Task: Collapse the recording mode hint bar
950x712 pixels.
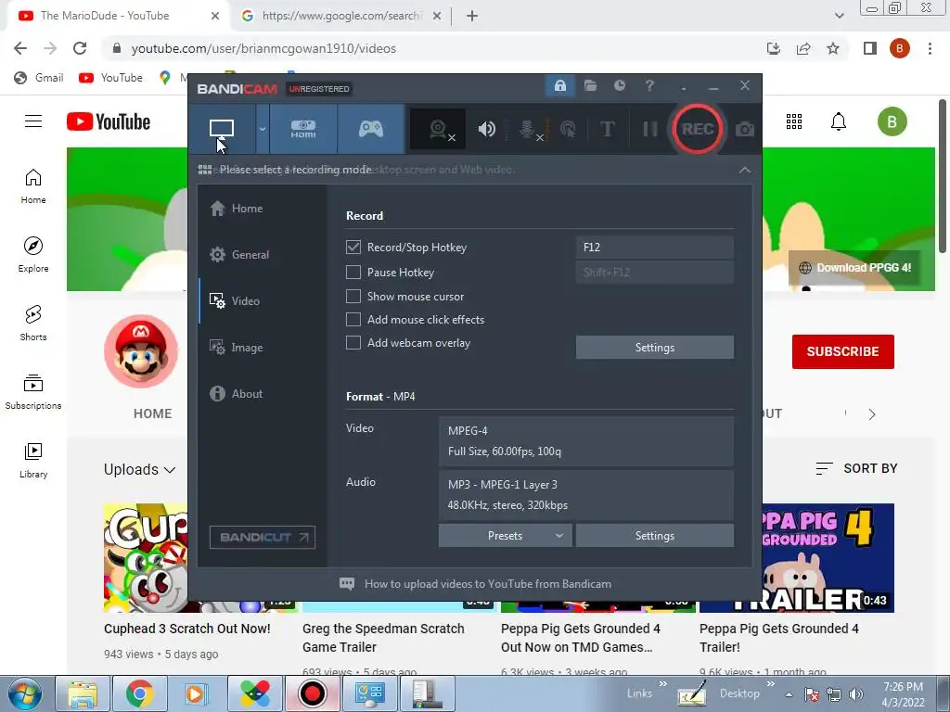Action: (745, 171)
